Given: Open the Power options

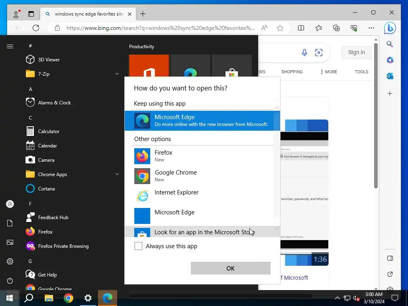Looking at the screenshot, I should coord(10,280).
